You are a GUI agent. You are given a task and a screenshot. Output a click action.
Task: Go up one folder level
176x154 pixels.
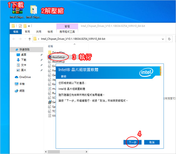30,39
